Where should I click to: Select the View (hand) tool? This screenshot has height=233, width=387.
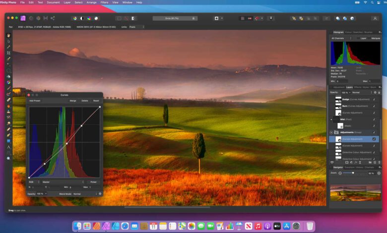click(8, 36)
